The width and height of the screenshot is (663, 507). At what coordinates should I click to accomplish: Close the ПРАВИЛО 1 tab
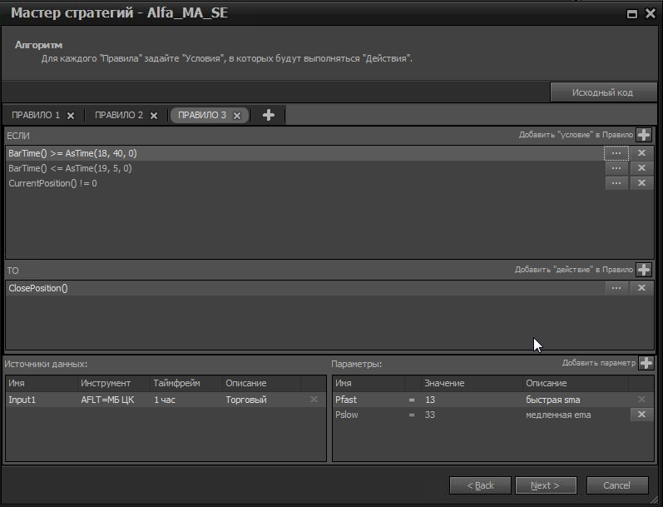pos(71,116)
